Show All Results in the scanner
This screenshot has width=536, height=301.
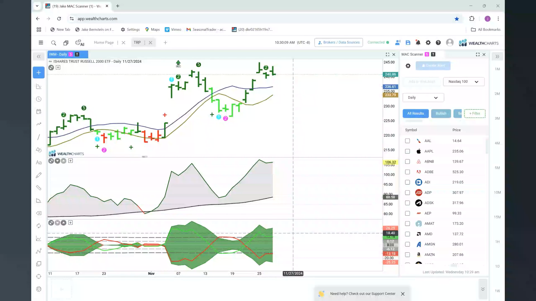tap(415, 113)
